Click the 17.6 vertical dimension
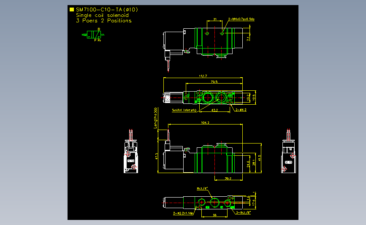The height and width of the screenshot is (225, 366). [254, 202]
